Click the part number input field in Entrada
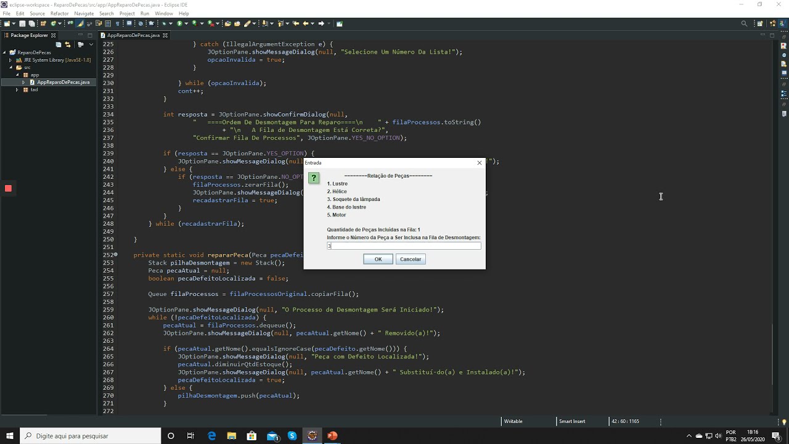The width and height of the screenshot is (789, 444). pos(404,245)
